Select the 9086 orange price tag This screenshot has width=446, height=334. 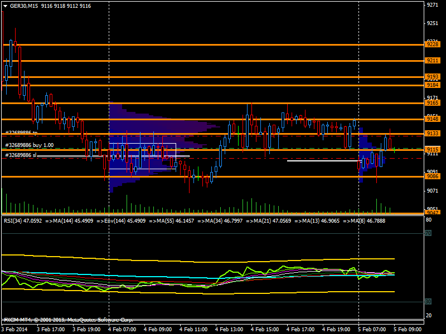pos(432,176)
